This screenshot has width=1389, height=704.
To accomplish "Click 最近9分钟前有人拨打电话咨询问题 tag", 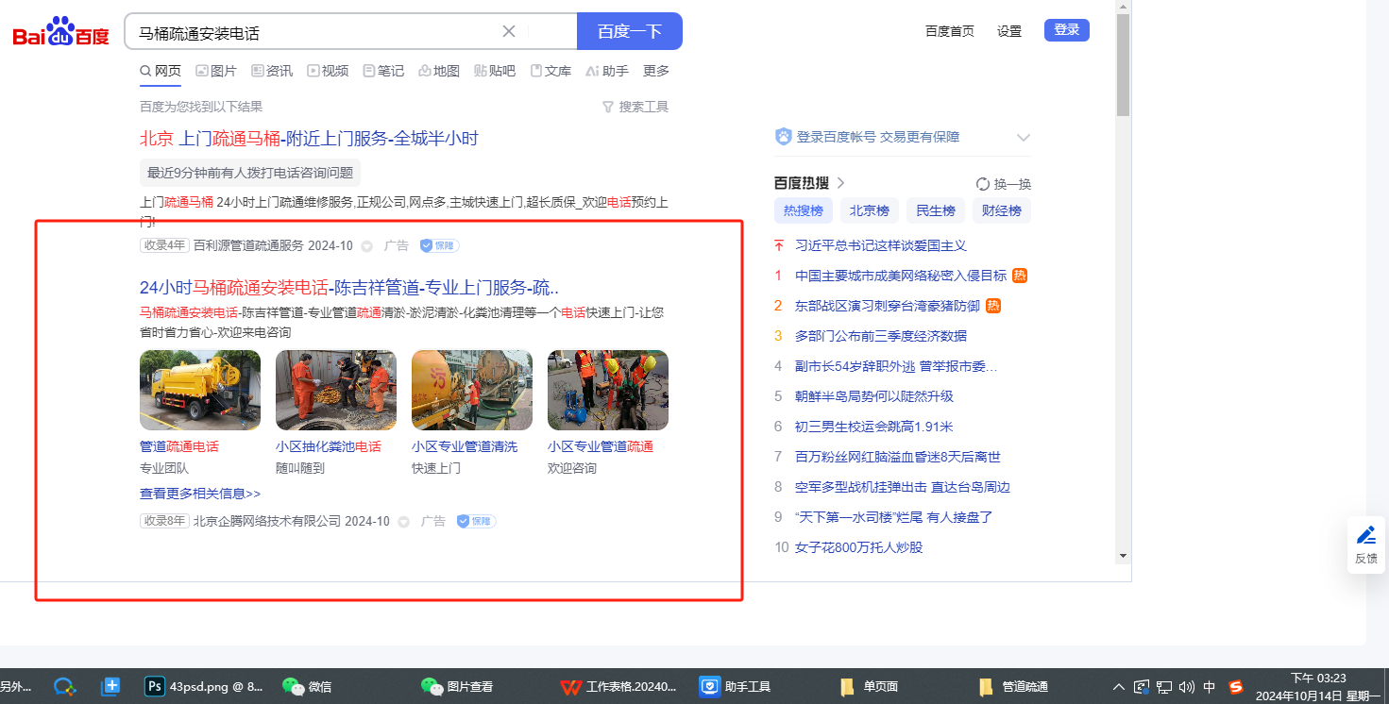I will tap(250, 173).
